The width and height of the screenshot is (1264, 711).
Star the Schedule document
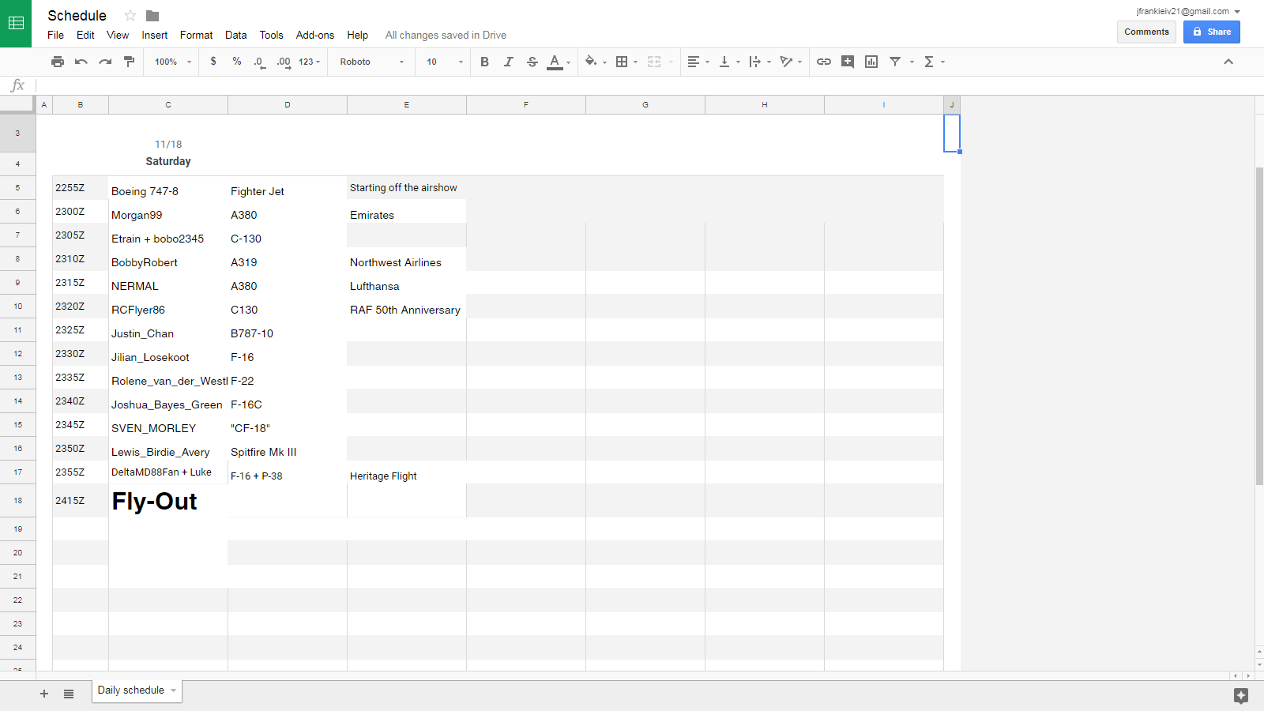coord(130,16)
